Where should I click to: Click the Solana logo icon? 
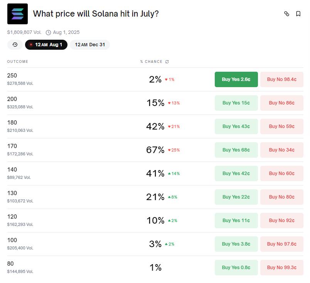(x=17, y=14)
